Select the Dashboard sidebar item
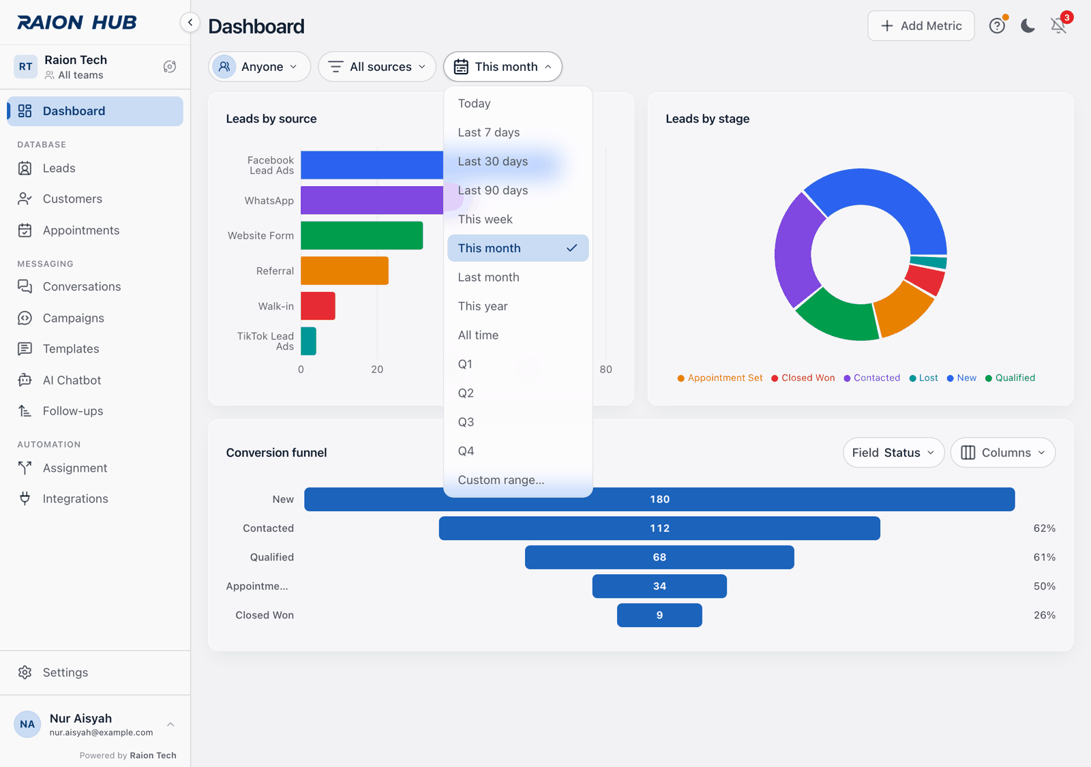 click(x=95, y=111)
